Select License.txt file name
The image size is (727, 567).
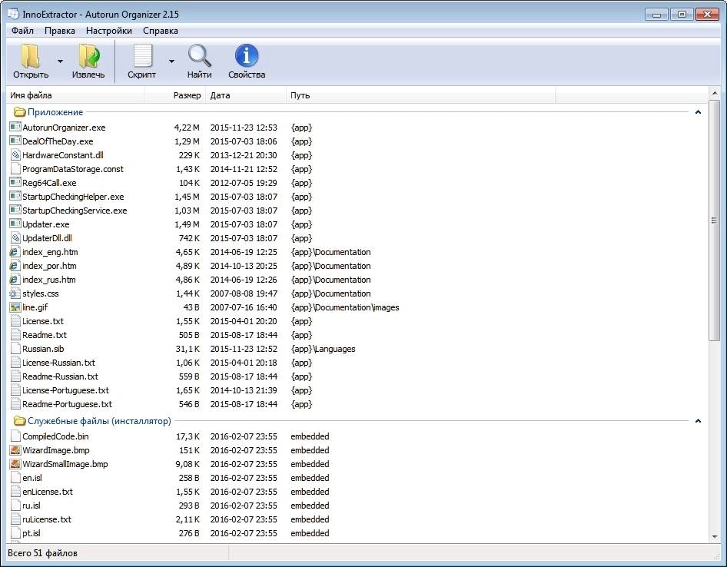[x=43, y=321]
